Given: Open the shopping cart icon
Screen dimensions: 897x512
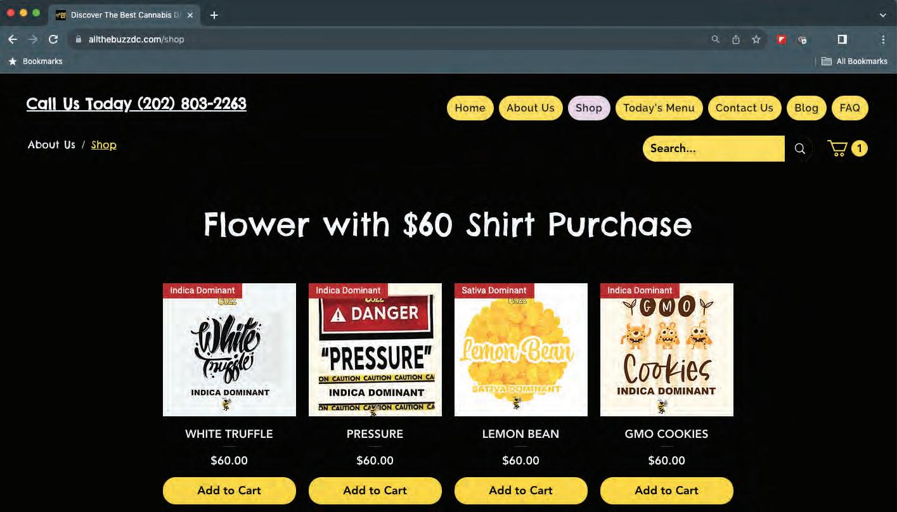Looking at the screenshot, I should tap(838, 149).
